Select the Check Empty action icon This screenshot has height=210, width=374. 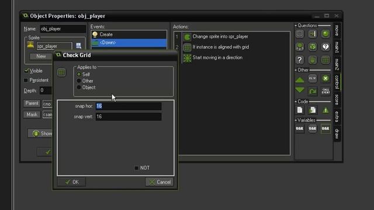pos(300,34)
